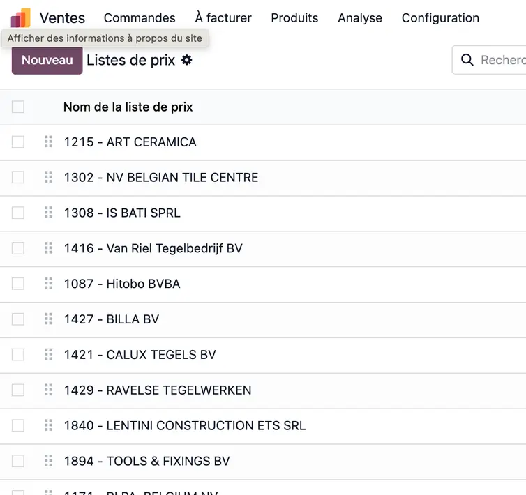Open the Produits menu
The width and height of the screenshot is (526, 495).
point(294,18)
